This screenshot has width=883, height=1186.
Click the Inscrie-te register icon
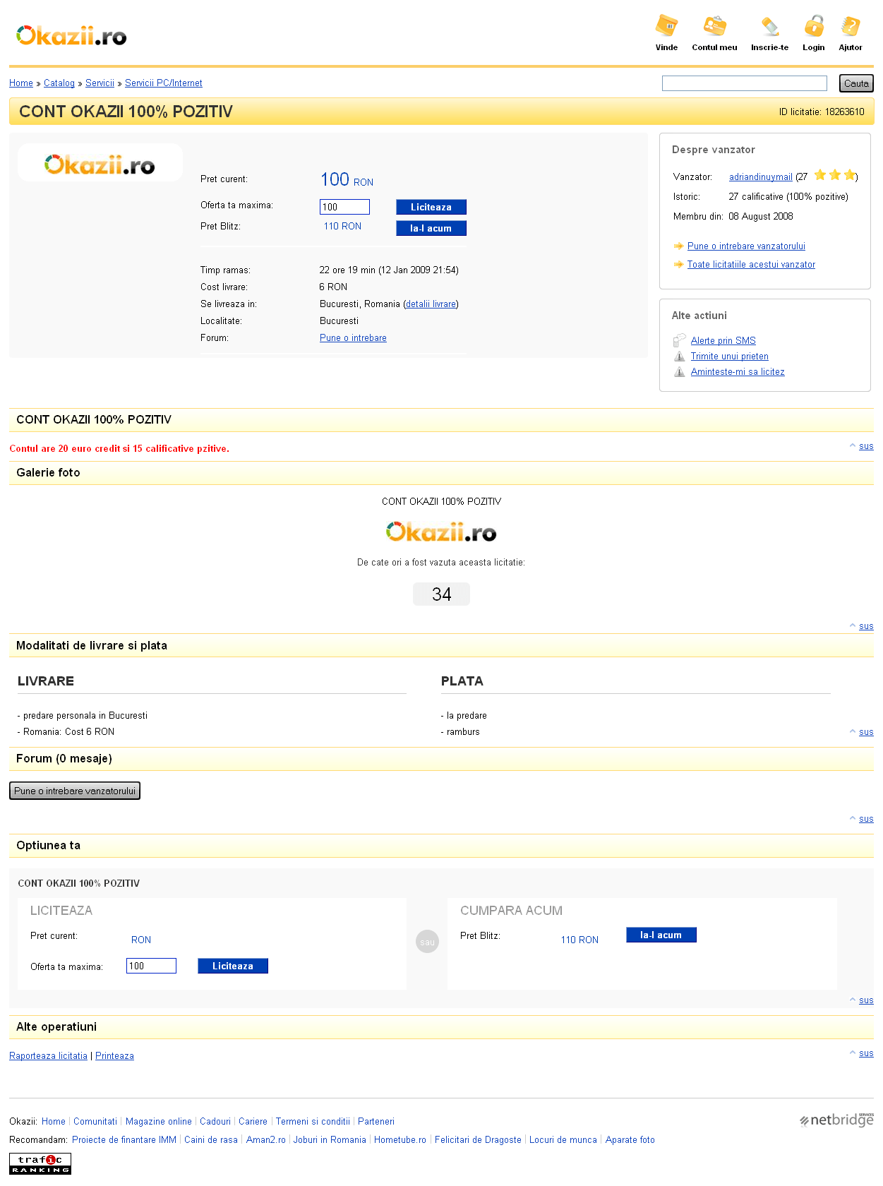769,26
